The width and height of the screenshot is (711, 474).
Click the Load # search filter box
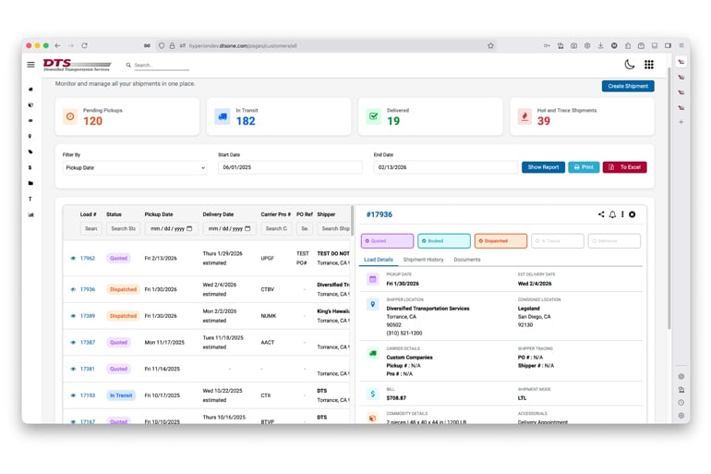(90, 228)
